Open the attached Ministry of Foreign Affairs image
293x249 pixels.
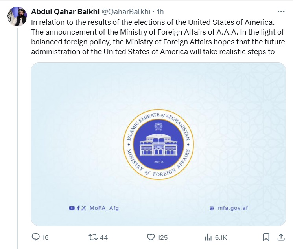(158, 144)
